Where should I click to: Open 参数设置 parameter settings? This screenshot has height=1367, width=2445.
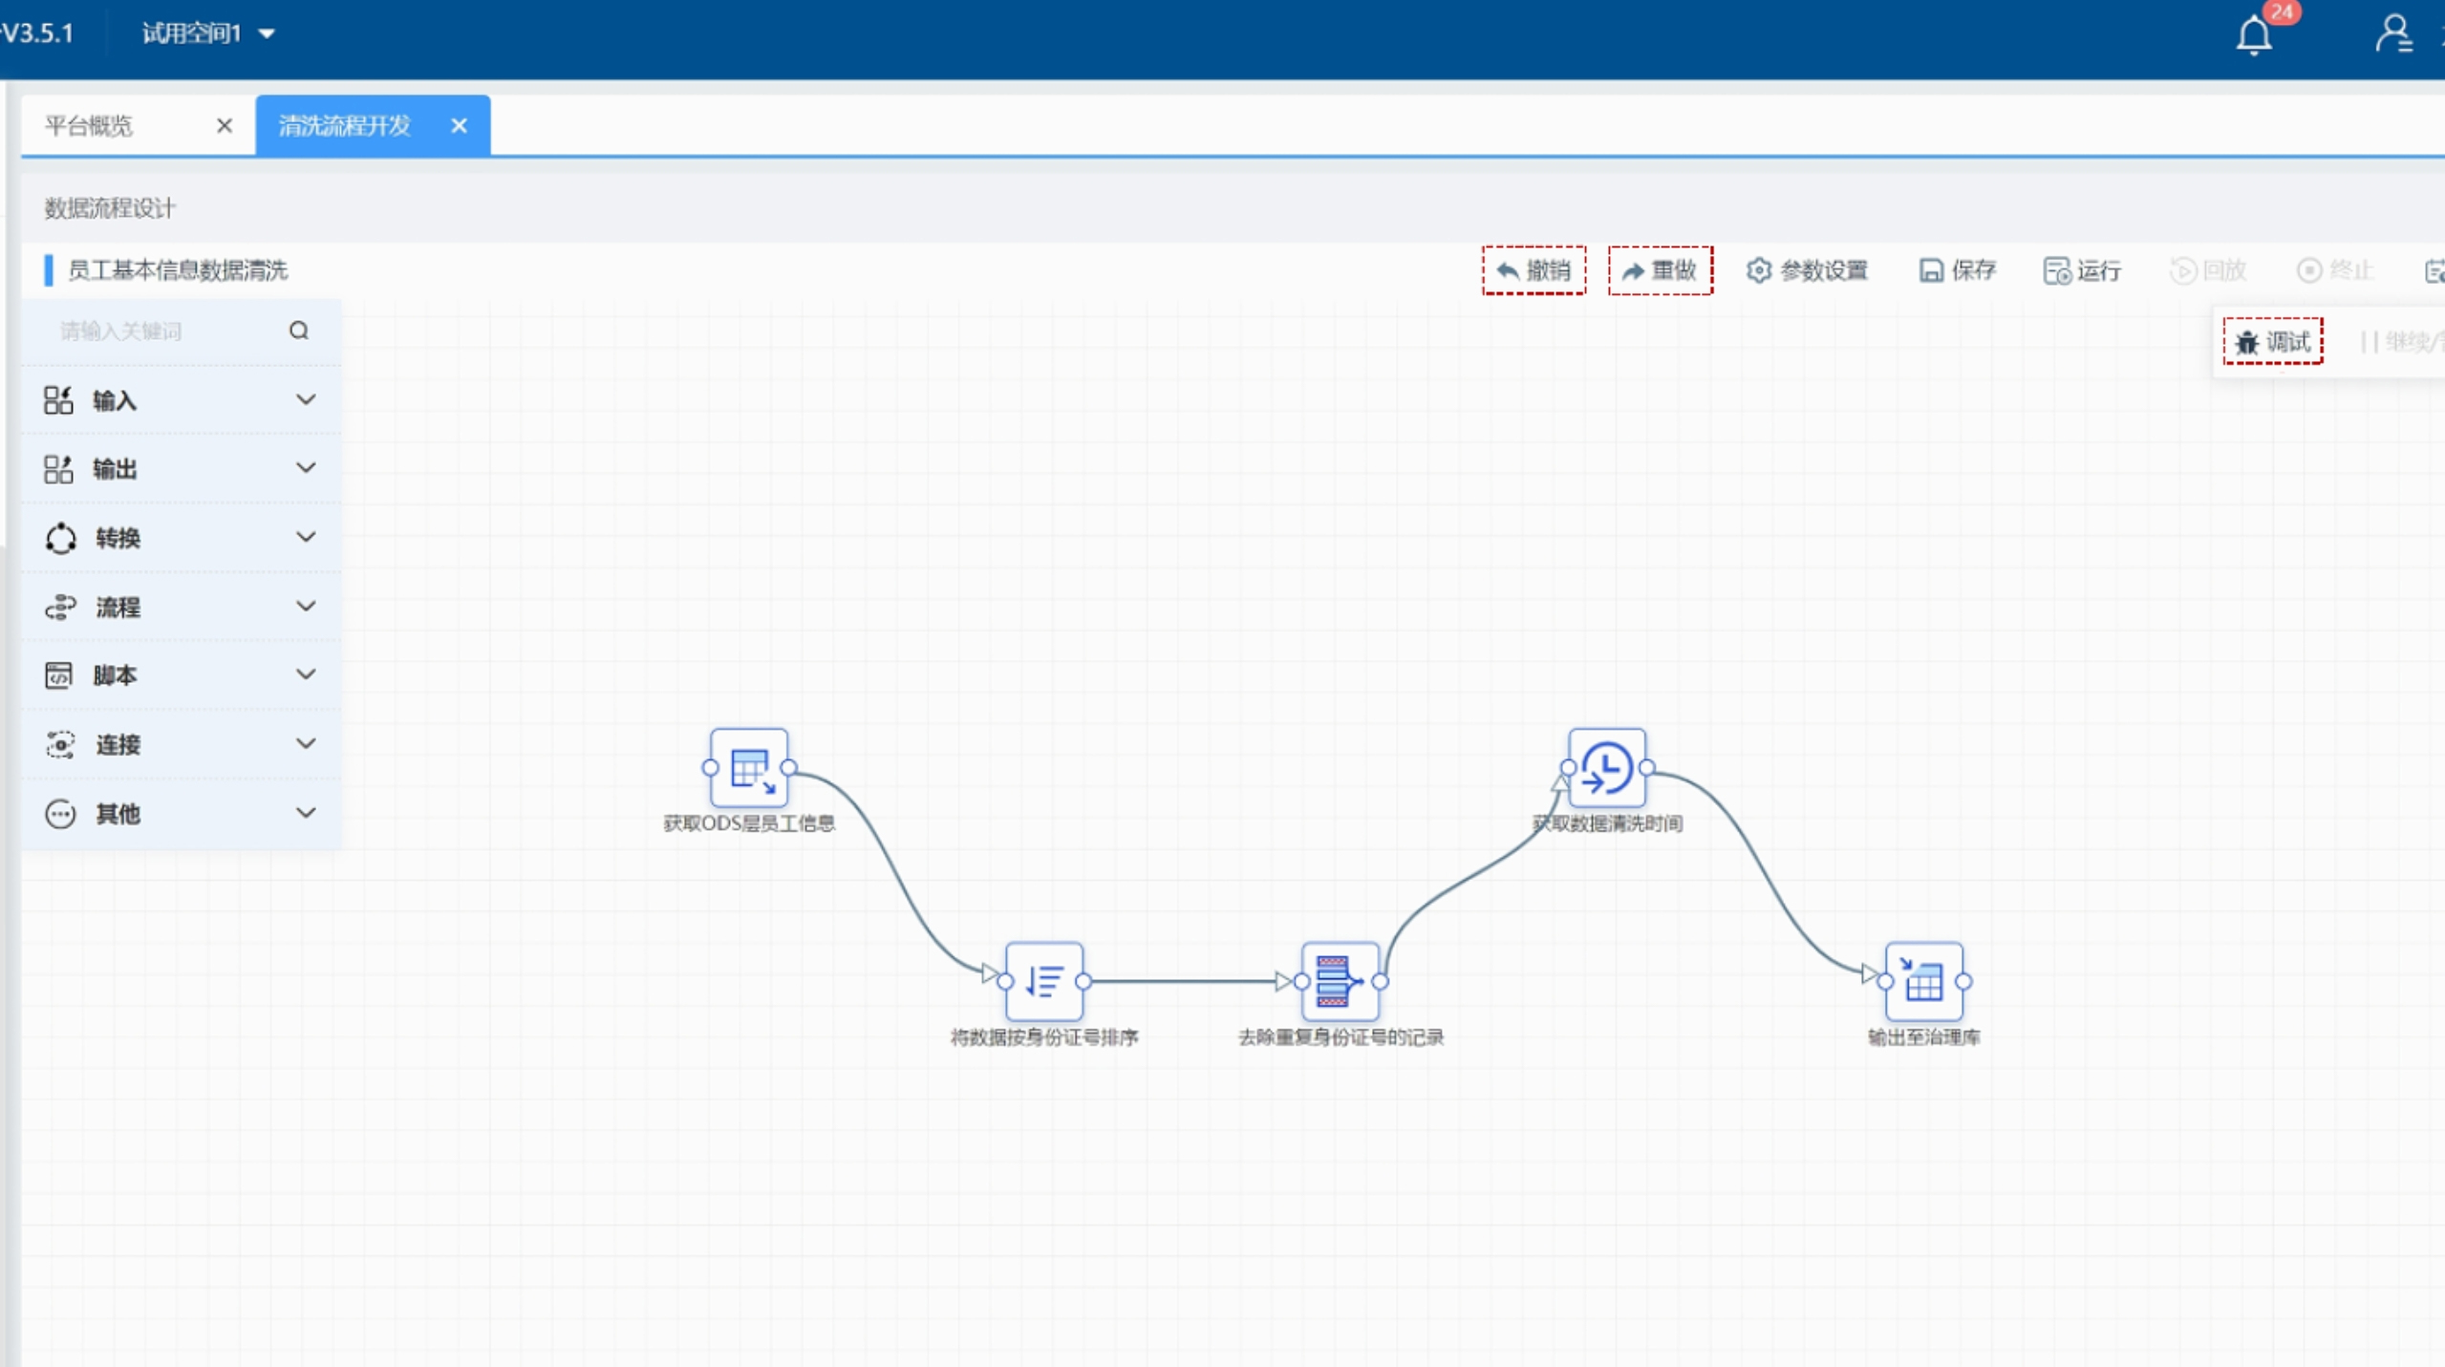(1807, 270)
